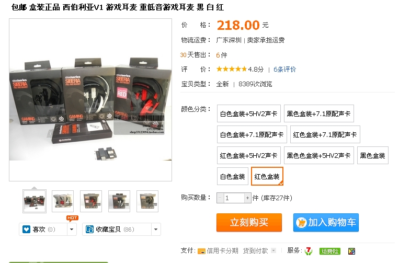Click the 运费险 green badge icon
The width and height of the screenshot is (399, 263).
330,251
